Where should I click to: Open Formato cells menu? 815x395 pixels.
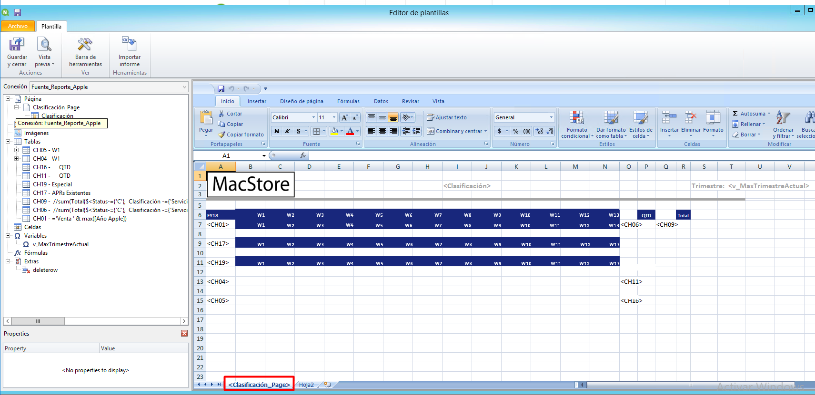tap(713, 125)
